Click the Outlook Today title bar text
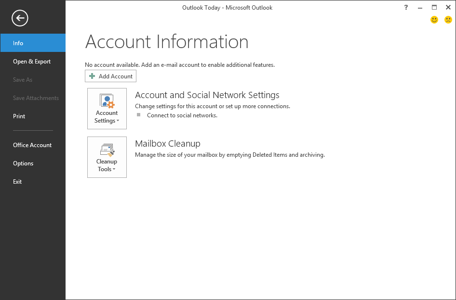 click(227, 8)
